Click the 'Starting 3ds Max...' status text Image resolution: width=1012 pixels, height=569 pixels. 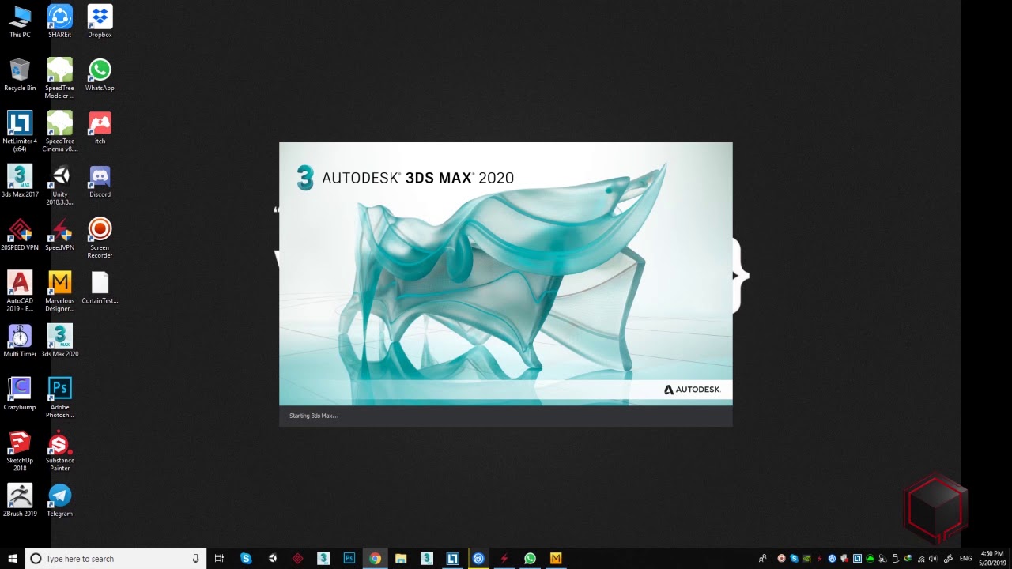[x=314, y=416]
